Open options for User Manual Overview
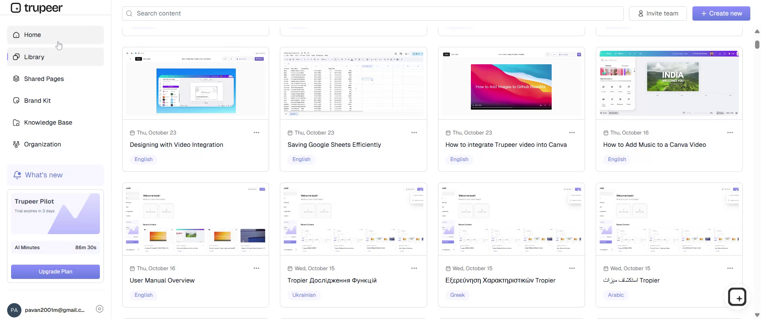Screen dimensions: 761x319 coord(256,268)
